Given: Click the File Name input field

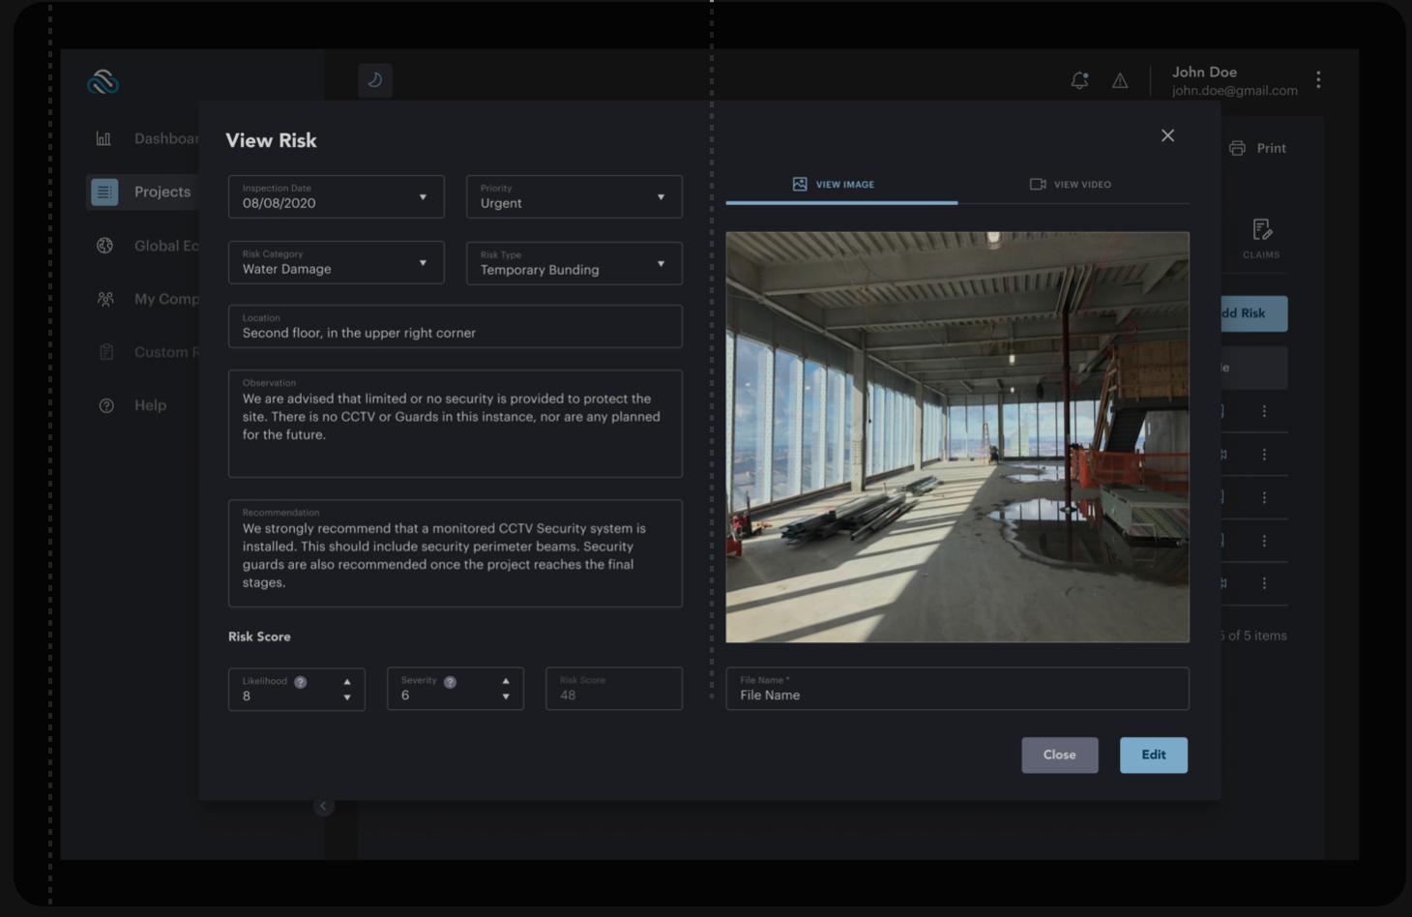Looking at the screenshot, I should point(956,690).
